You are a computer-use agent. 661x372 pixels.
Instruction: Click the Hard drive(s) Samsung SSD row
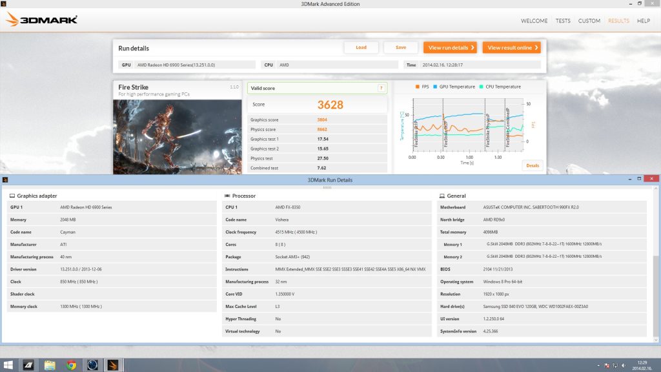click(542, 307)
